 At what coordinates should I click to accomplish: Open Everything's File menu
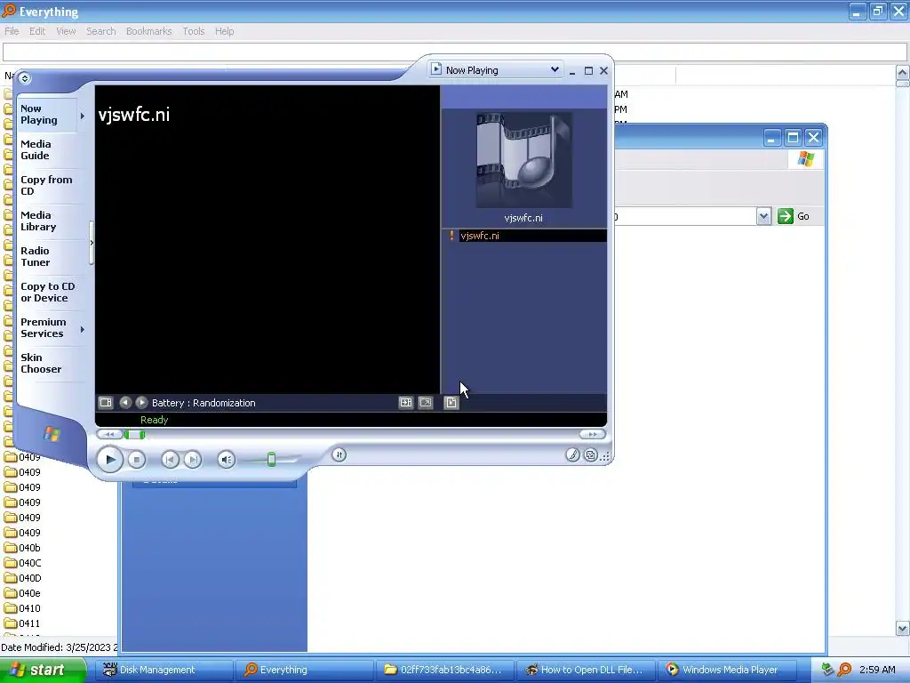tap(12, 31)
